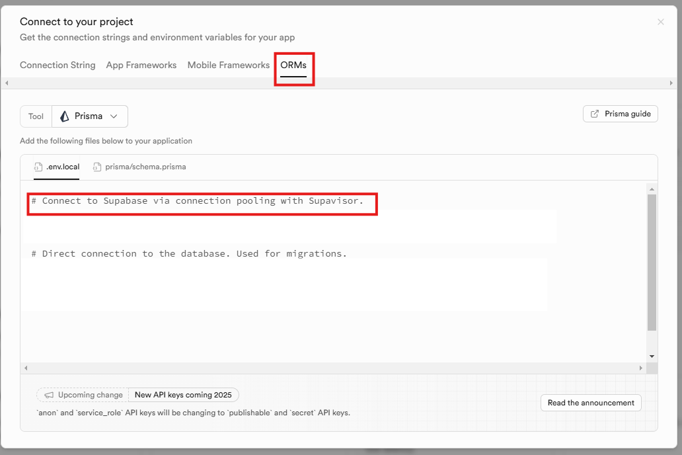682x455 pixels.
Task: Click the Upcoming change megaphone icon
Action: pyautogui.click(x=49, y=395)
